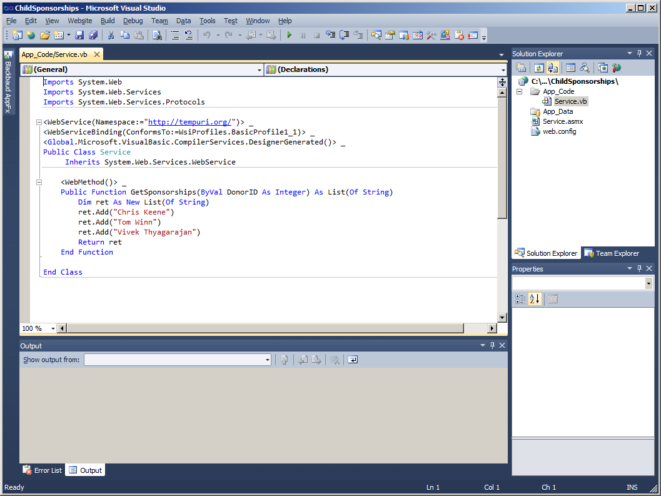Switch to the Team Explorer tab

[x=612, y=253]
